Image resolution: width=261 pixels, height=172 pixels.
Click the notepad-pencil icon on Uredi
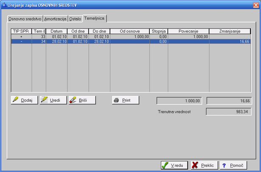pyautogui.click(x=44, y=100)
